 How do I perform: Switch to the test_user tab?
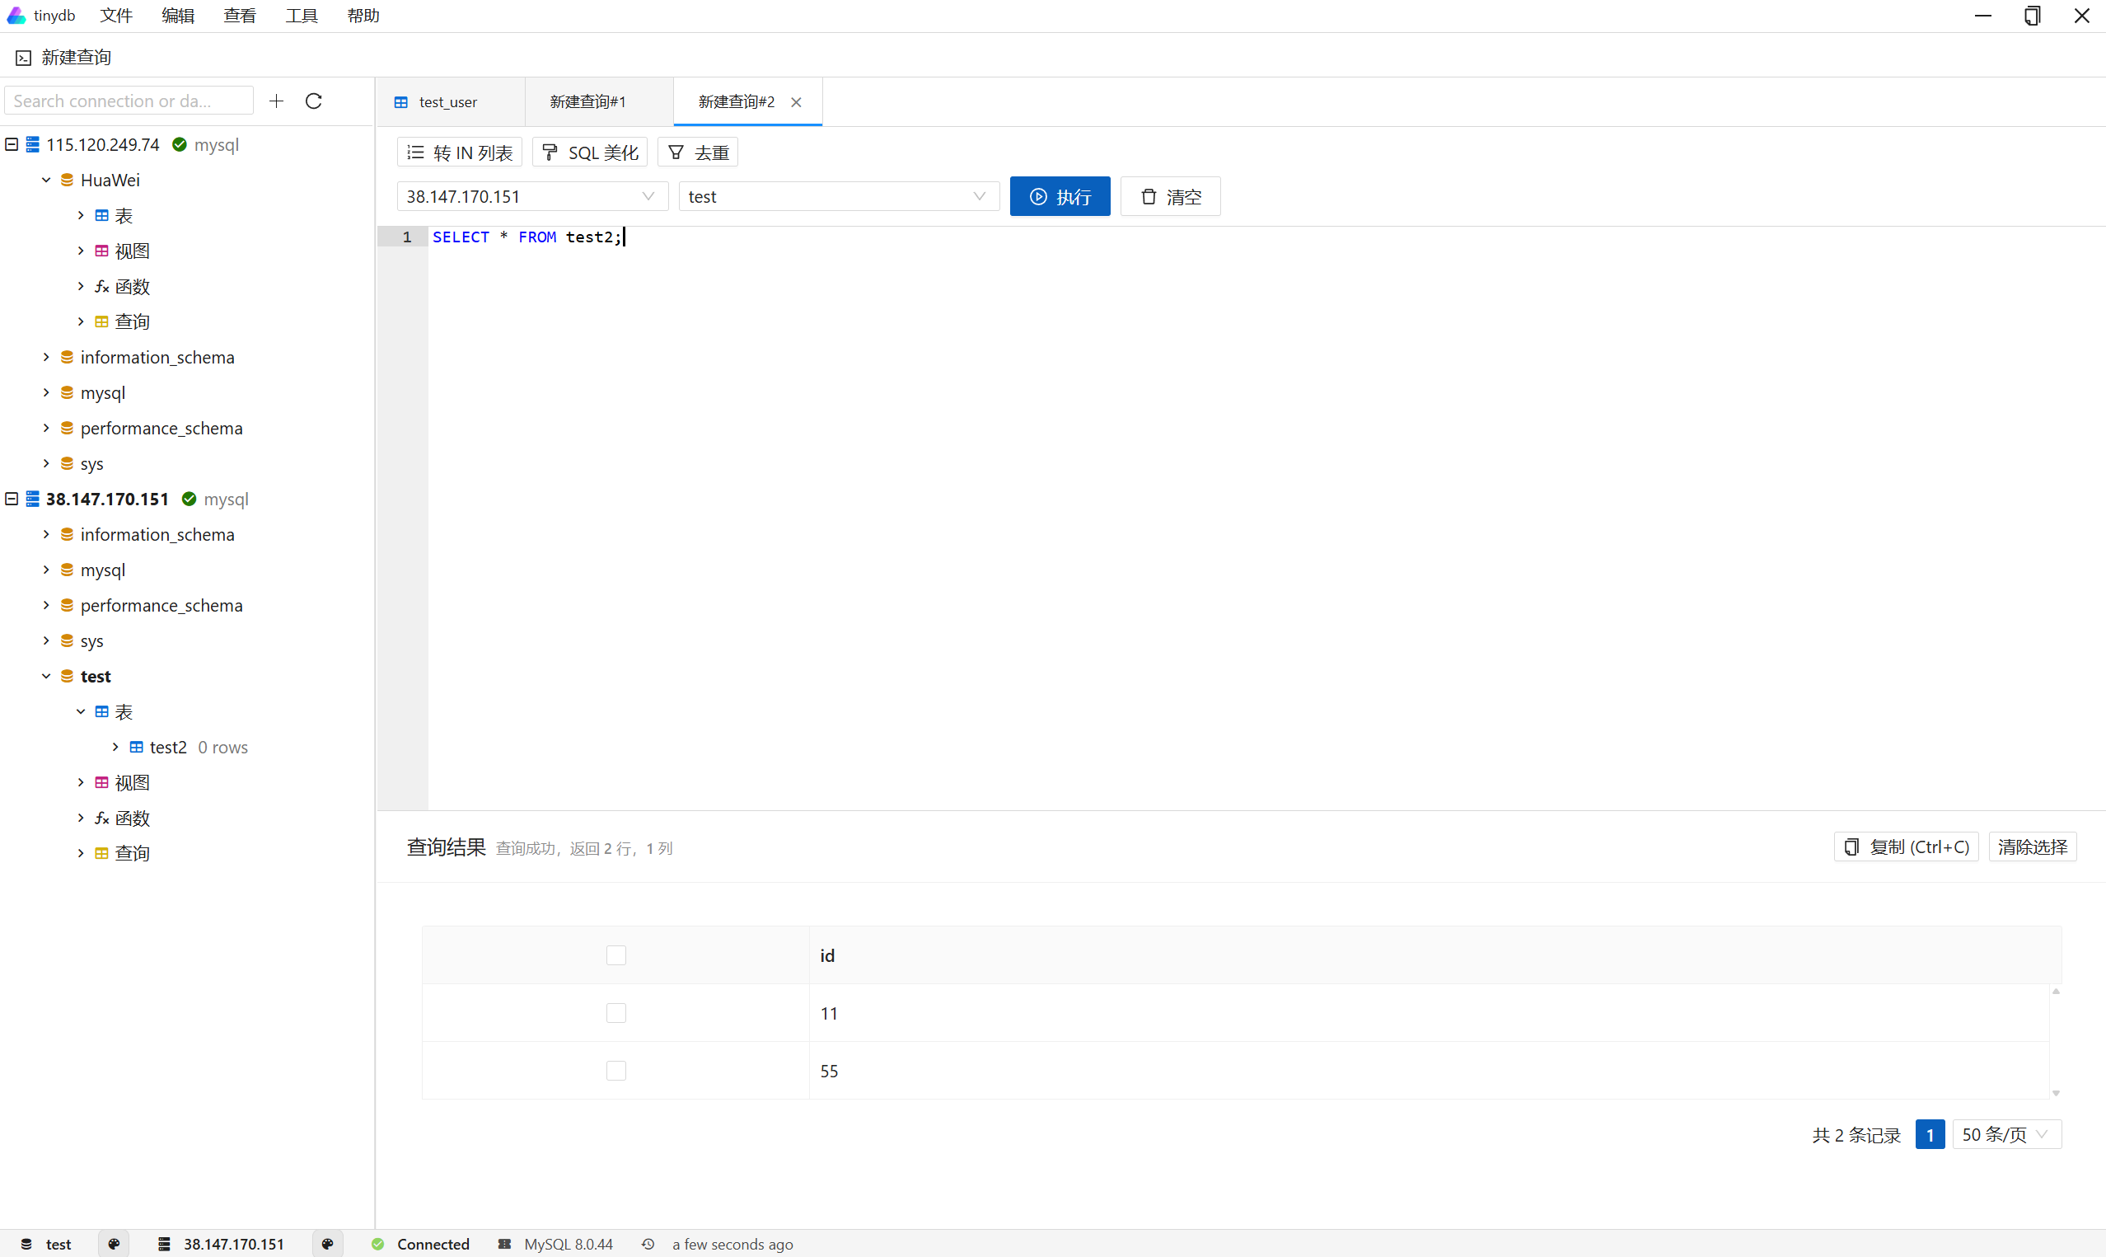[x=447, y=101]
